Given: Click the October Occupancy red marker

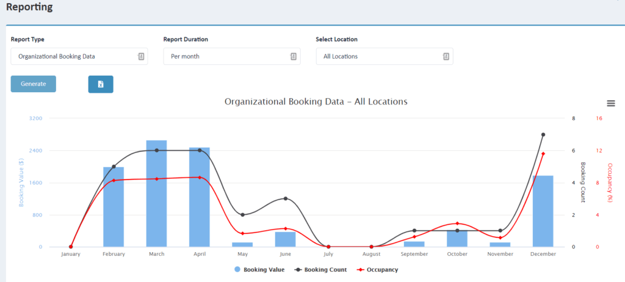Looking at the screenshot, I should 457,223.
